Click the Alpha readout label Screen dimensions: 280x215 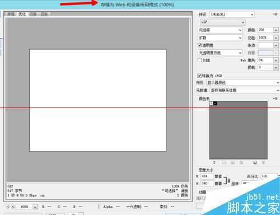(x=108, y=207)
